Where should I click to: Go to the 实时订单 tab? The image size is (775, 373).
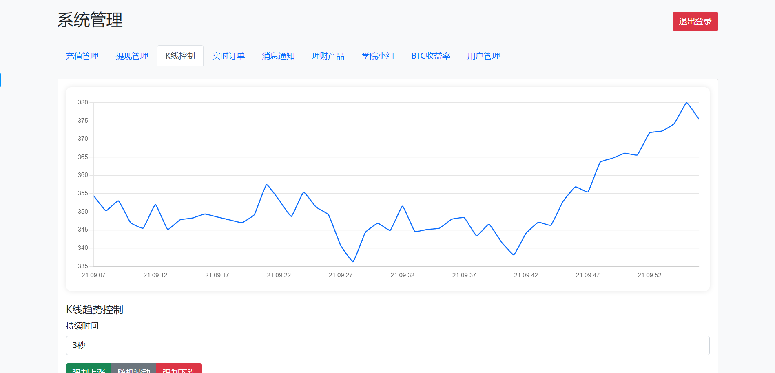(228, 56)
